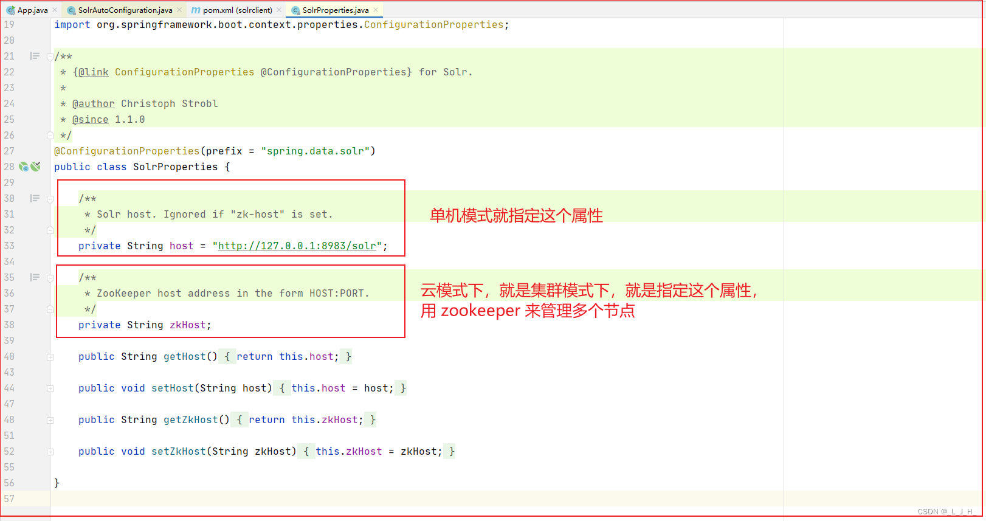Image resolution: width=986 pixels, height=521 pixels.
Task: Close the SolrProperties.java tab
Action: click(376, 10)
